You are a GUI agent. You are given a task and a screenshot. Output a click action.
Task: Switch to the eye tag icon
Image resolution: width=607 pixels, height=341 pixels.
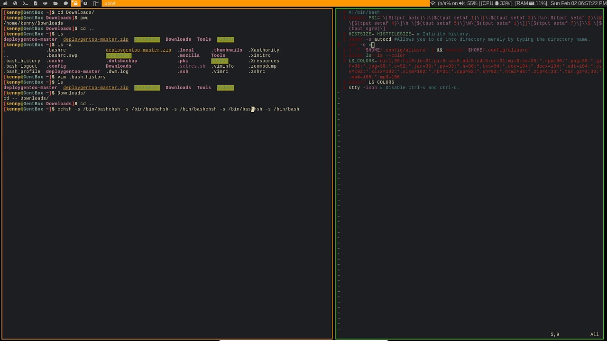45,3
